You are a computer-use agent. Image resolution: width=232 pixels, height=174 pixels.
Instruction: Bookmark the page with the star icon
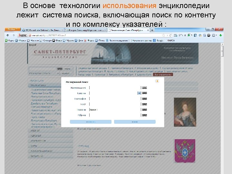click(x=163, y=35)
